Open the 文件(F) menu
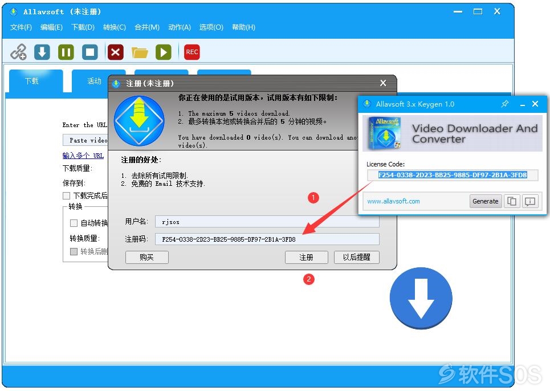The image size is (550, 391). click(21, 27)
